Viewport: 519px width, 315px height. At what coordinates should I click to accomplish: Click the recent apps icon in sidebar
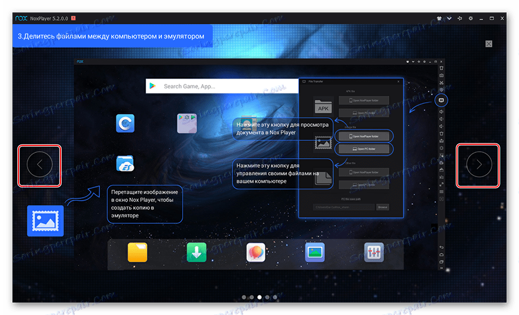pos(441,262)
